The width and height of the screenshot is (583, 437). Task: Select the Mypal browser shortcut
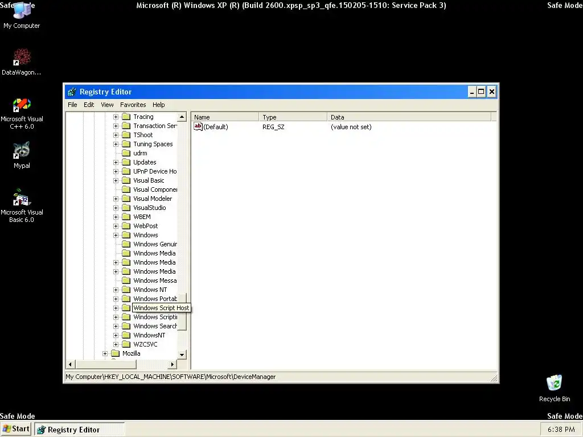22,155
